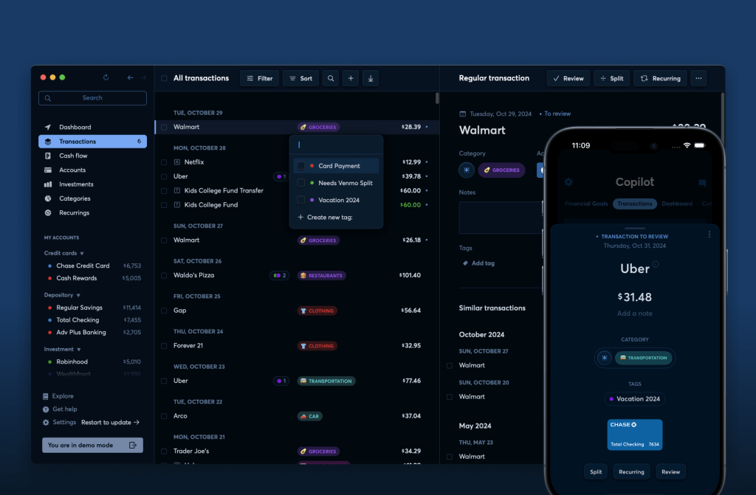756x495 pixels.
Task: Export transactions with the download icon
Action: click(x=371, y=78)
